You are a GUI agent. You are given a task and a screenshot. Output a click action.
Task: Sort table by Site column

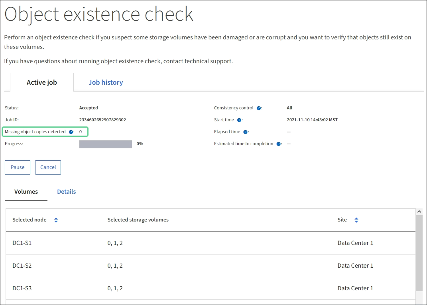point(356,220)
